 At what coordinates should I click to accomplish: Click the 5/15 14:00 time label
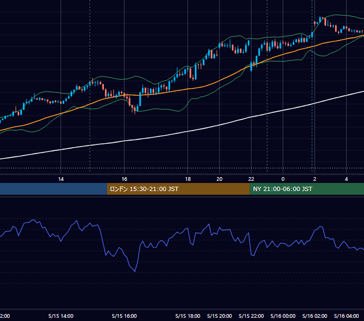[61, 316]
